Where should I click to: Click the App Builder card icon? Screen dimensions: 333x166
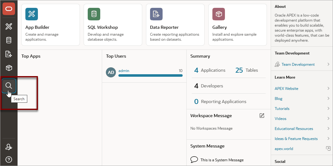coord(32,14)
